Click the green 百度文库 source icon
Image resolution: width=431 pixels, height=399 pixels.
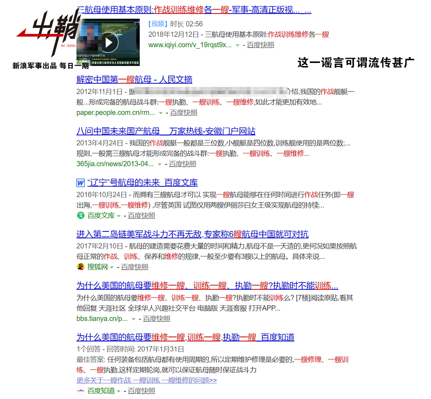click(81, 216)
